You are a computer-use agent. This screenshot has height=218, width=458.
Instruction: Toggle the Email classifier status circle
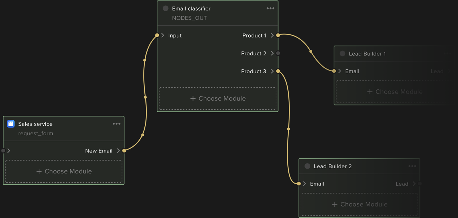point(165,8)
